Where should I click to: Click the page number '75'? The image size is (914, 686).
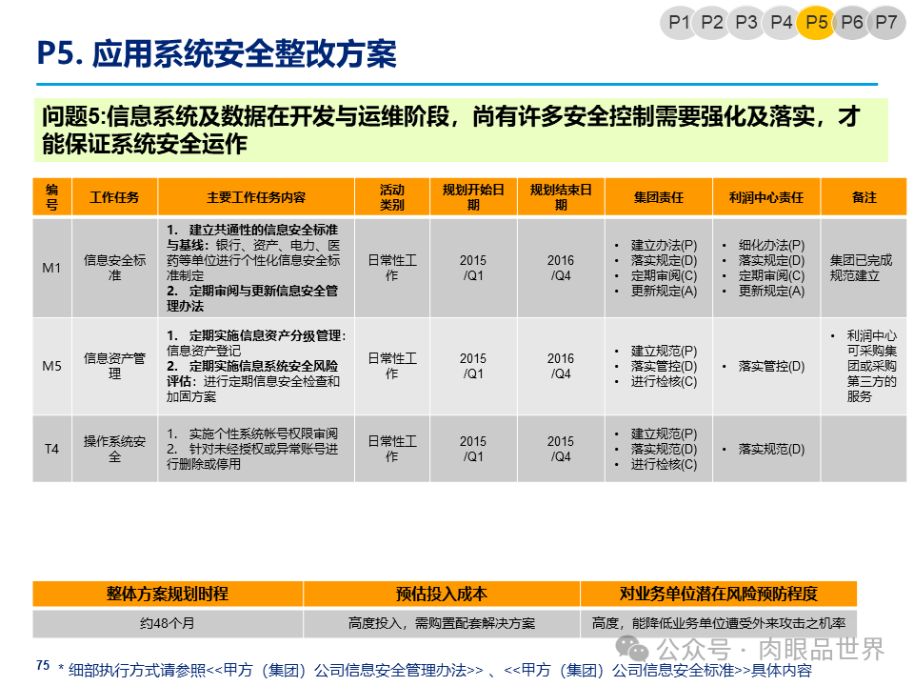(x=43, y=666)
